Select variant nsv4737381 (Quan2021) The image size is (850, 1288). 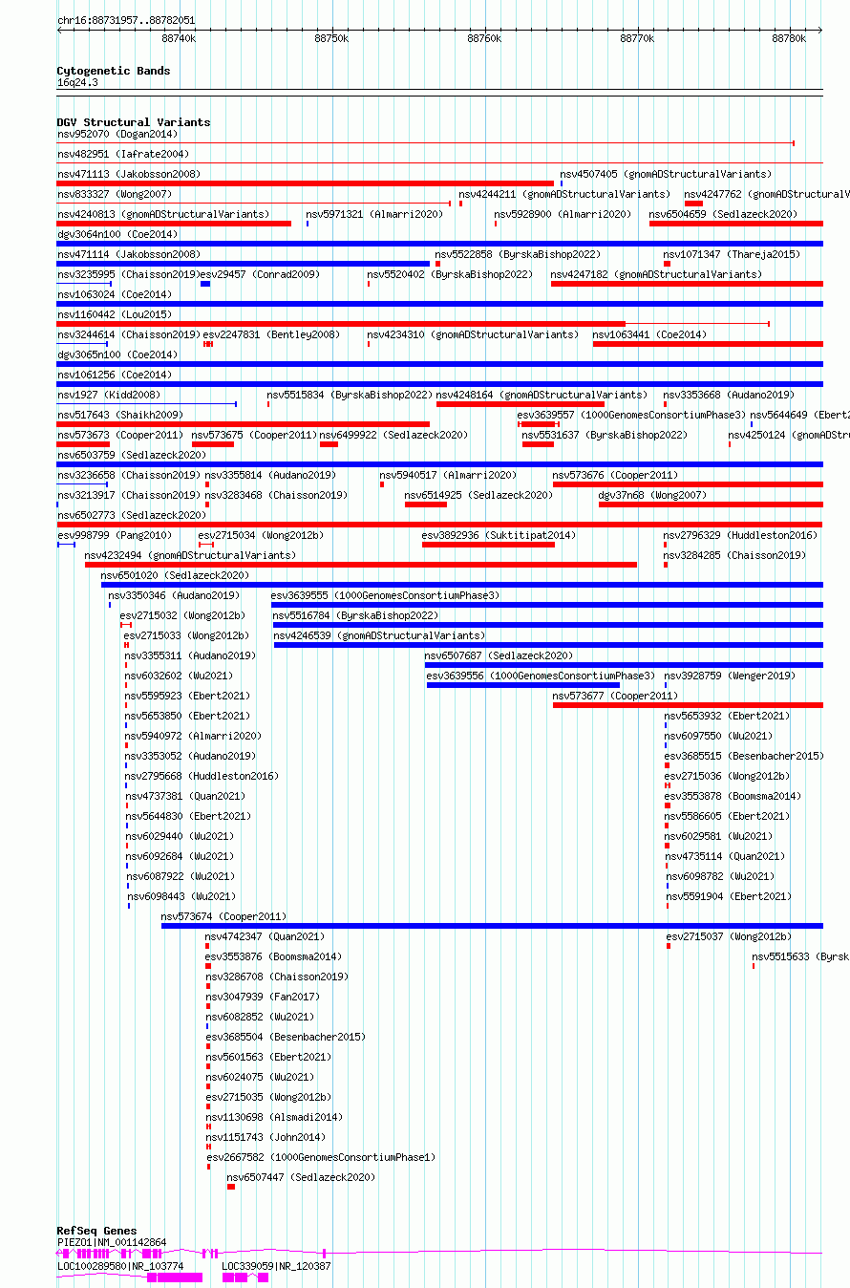pos(185,796)
